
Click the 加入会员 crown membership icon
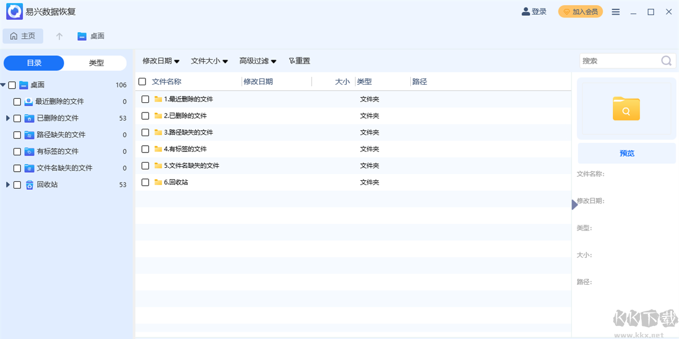566,11
